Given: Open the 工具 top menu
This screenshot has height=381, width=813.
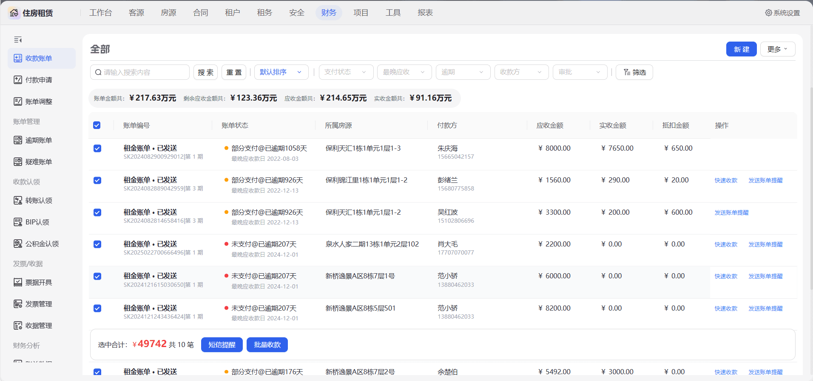Looking at the screenshot, I should pos(393,13).
